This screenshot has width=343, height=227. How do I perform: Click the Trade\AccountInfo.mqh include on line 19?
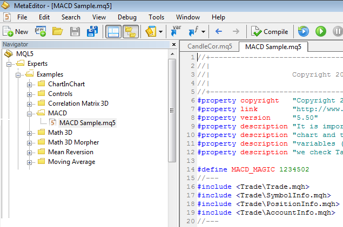click(x=286, y=212)
